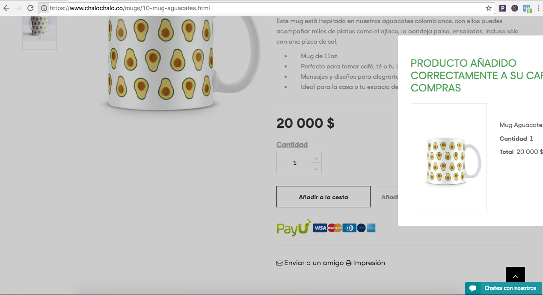Open the purple P browser extension

click(x=503, y=8)
